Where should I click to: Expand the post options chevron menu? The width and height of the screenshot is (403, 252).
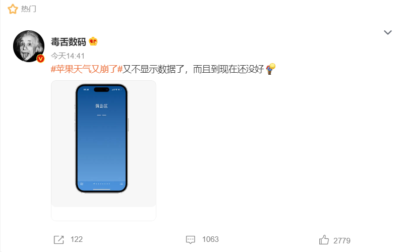387,32
